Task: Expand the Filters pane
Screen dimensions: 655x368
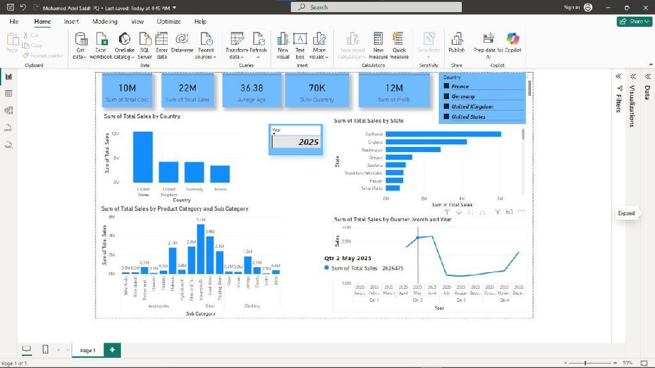Action: 619,76
